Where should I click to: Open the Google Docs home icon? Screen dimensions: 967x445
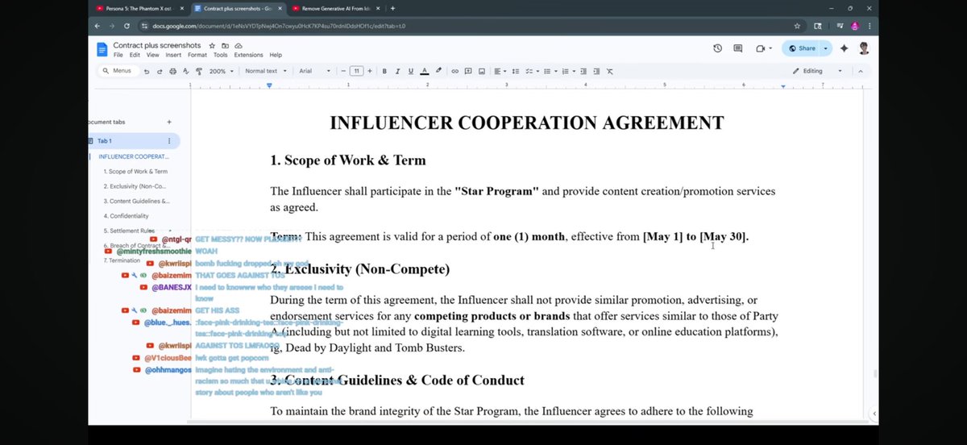click(x=102, y=49)
